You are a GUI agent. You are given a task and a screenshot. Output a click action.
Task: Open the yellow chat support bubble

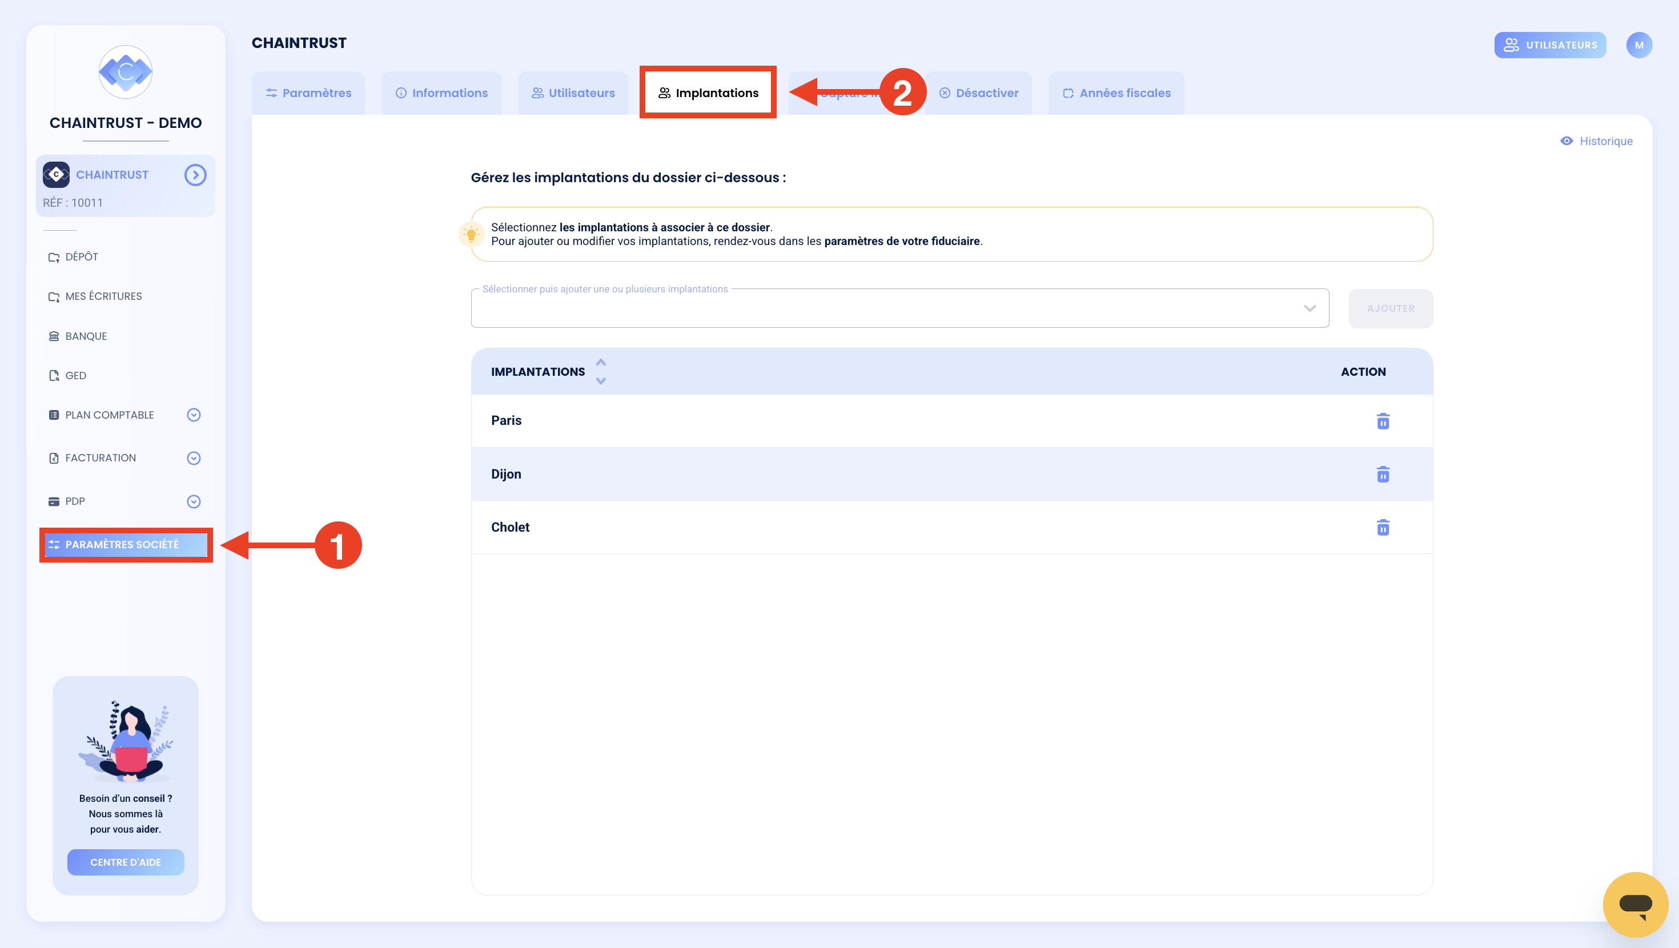(1636, 905)
